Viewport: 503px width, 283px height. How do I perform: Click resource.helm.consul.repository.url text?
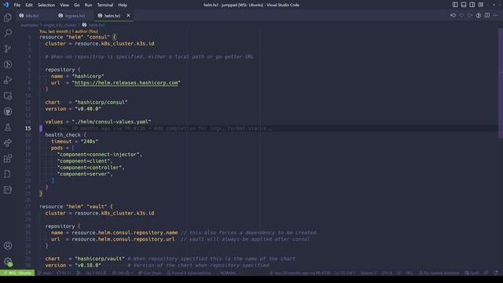click(x=123, y=239)
